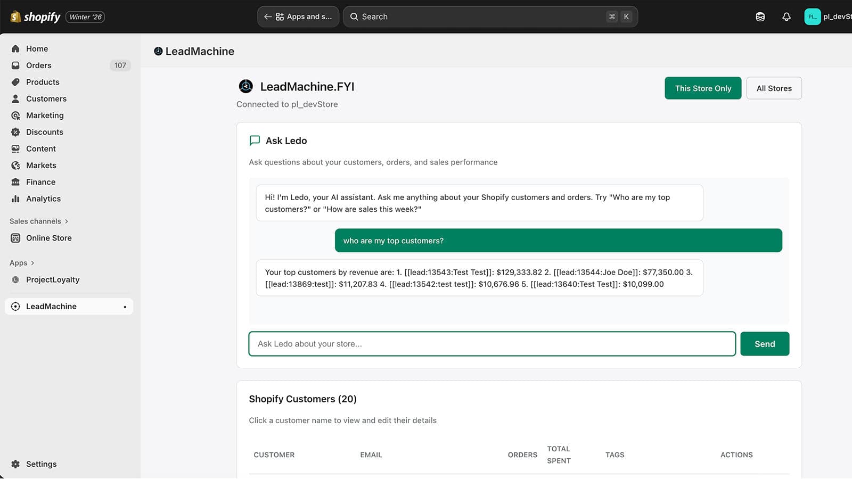The width and height of the screenshot is (852, 479).
Task: Open the Sidekick assistant icon
Action: (x=760, y=16)
